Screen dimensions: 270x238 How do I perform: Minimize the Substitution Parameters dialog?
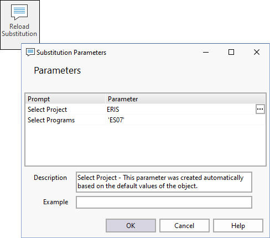point(206,52)
